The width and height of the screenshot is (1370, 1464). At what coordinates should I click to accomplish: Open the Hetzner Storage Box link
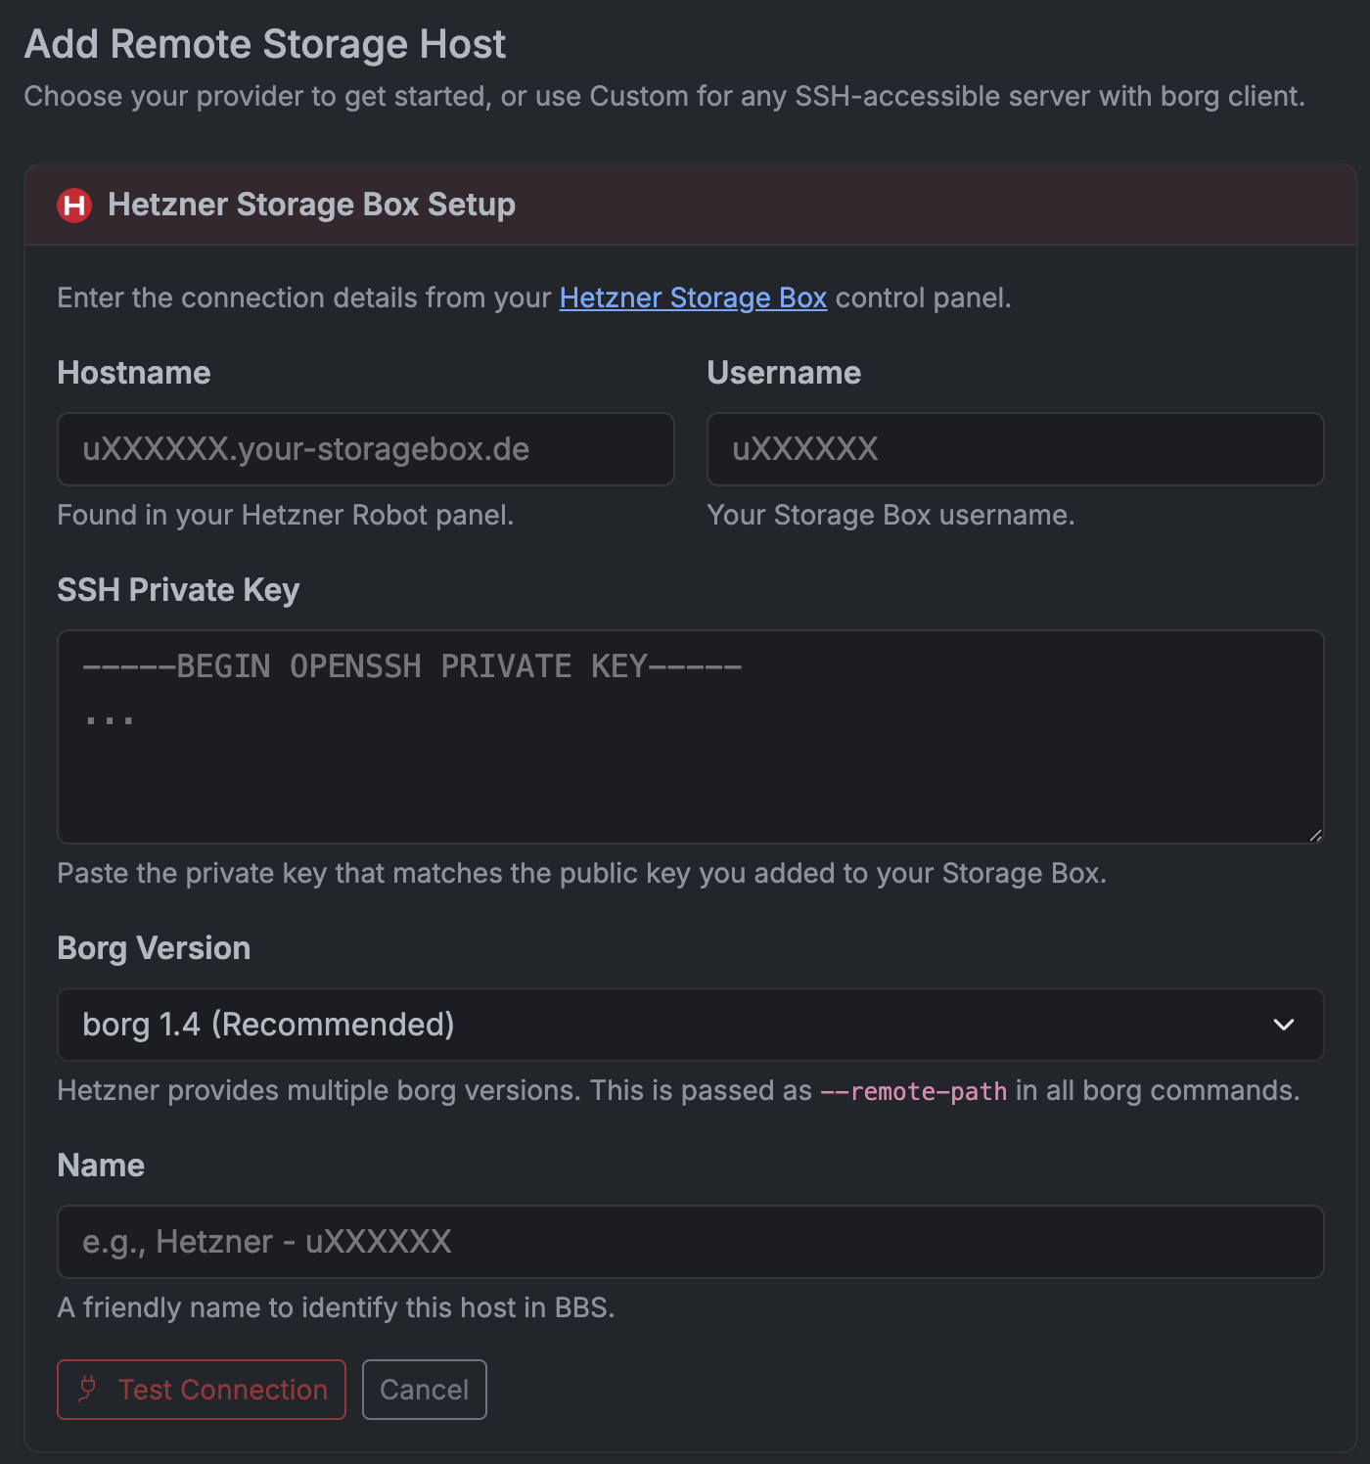tap(692, 297)
